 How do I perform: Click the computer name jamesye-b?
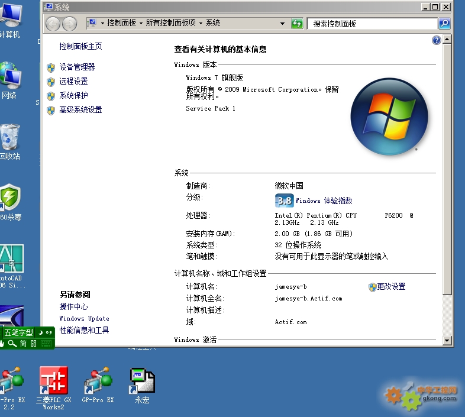point(290,287)
